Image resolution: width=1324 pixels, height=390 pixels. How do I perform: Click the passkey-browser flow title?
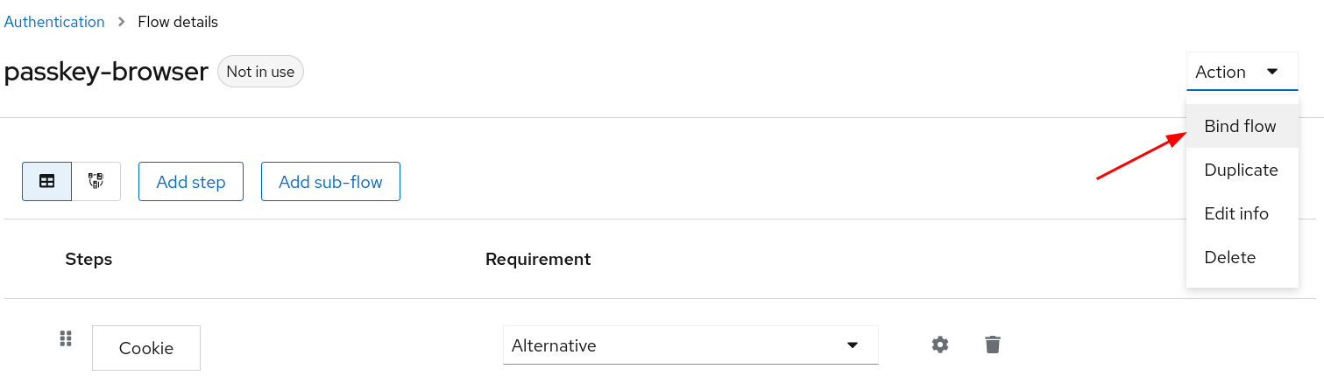click(x=106, y=72)
